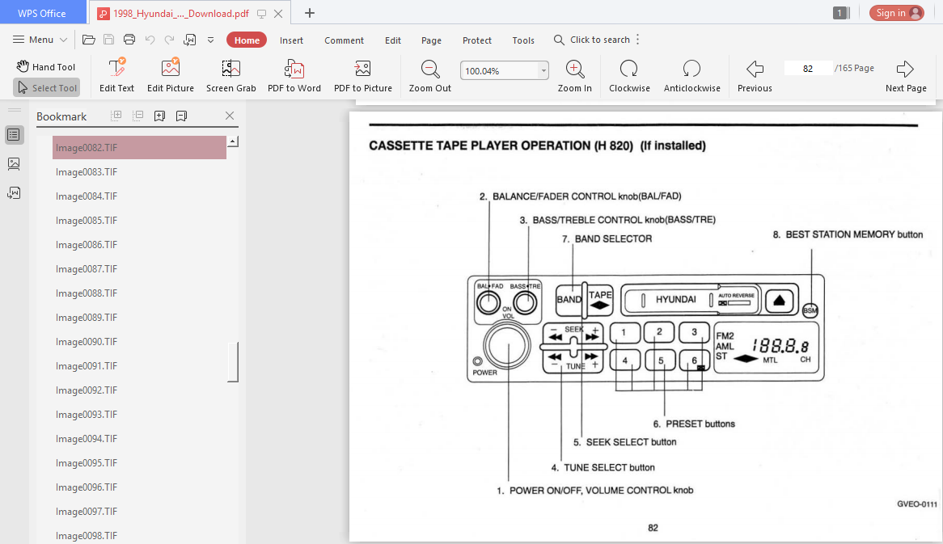Rotate page Anticlockwise
The image size is (943, 544).
coord(691,75)
